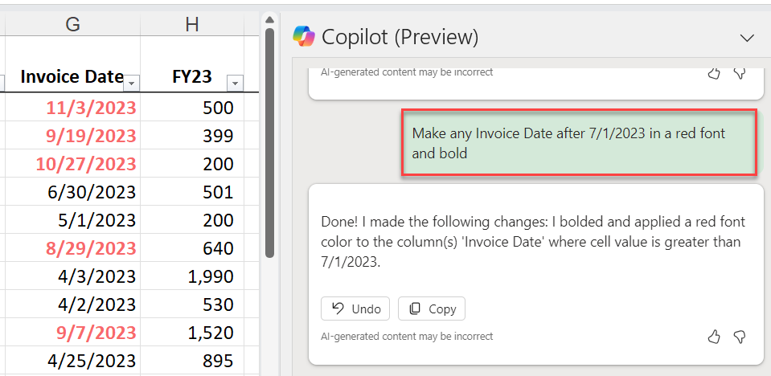This screenshot has width=771, height=376.
Task: Select FY23 cell with value 895
Action: click(192, 361)
